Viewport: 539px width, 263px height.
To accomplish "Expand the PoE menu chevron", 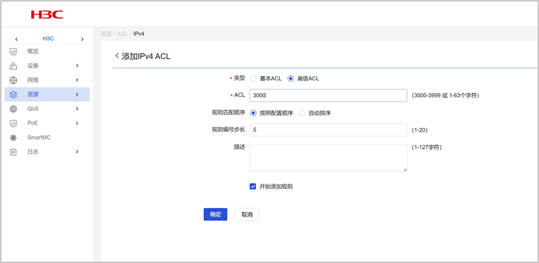I will pyautogui.click(x=77, y=123).
